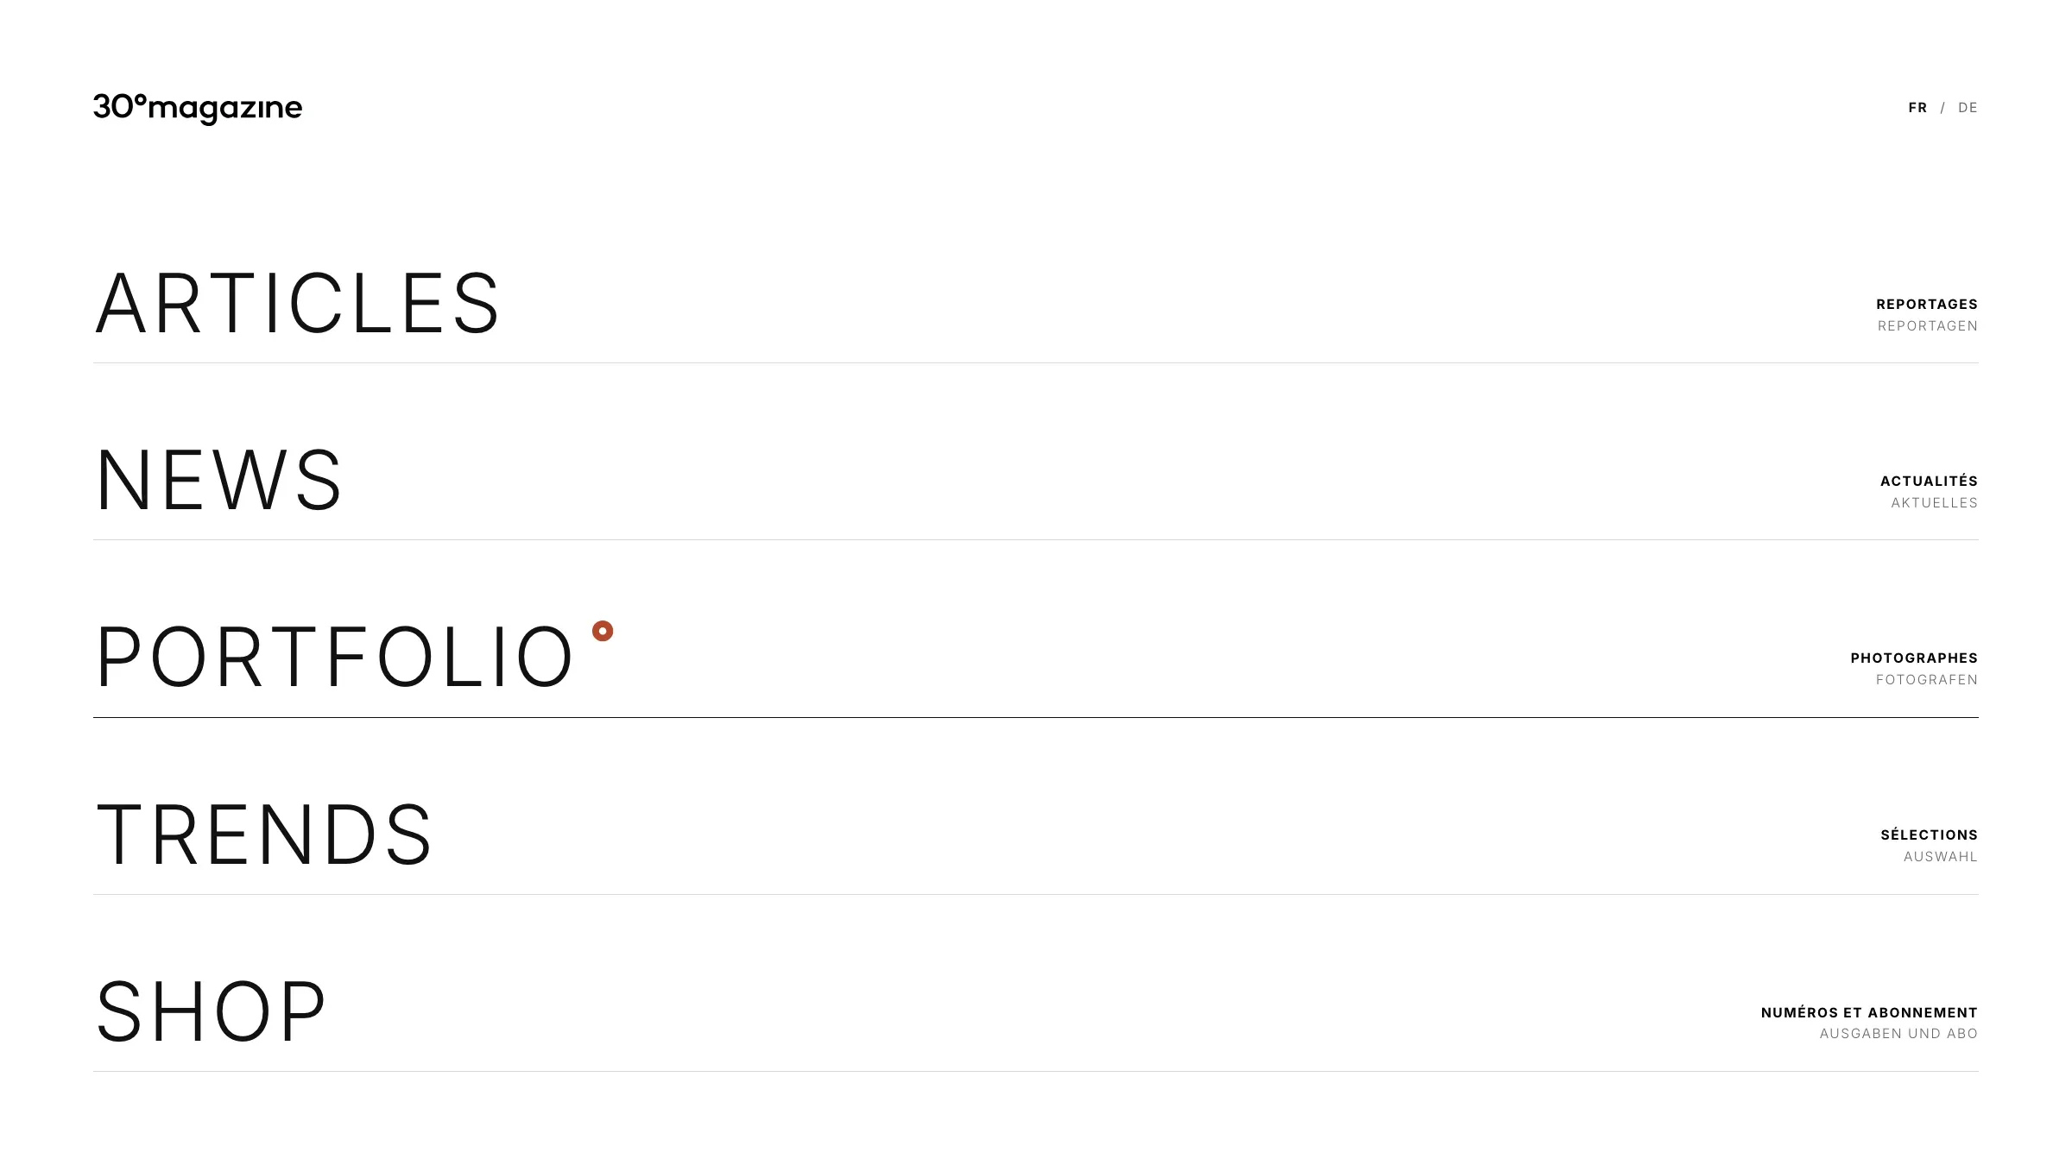Open the ARTICLES menu entry
Screen dimensions: 2072x1165
(298, 304)
